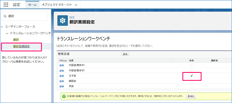Collapse the ユーザインターフェース tree section

2,27
